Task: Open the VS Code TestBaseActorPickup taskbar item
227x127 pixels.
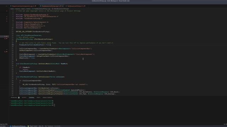Action: point(18,126)
